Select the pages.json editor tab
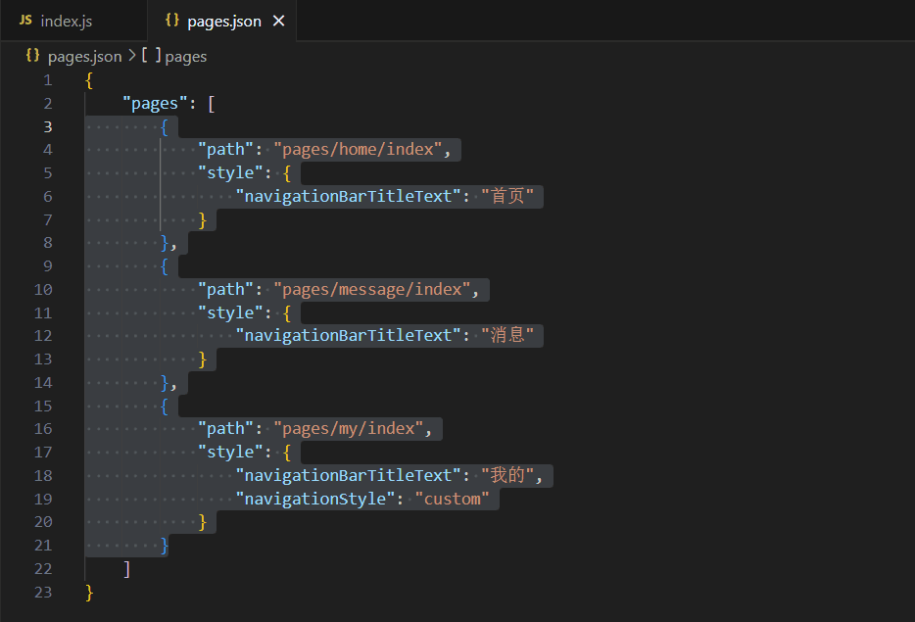This screenshot has height=622, width=915. click(x=223, y=21)
